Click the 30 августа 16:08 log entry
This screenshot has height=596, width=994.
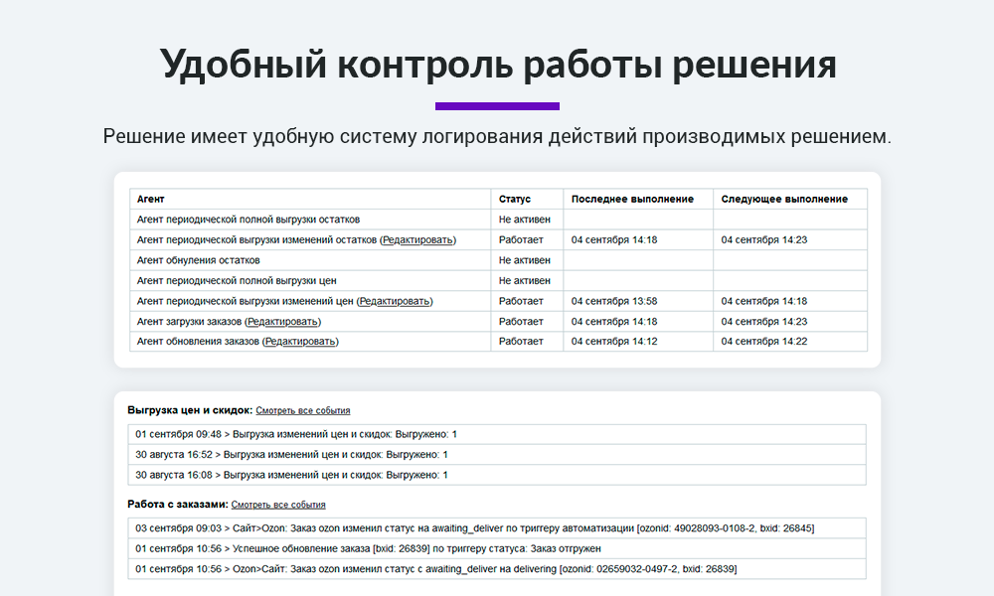(291, 475)
